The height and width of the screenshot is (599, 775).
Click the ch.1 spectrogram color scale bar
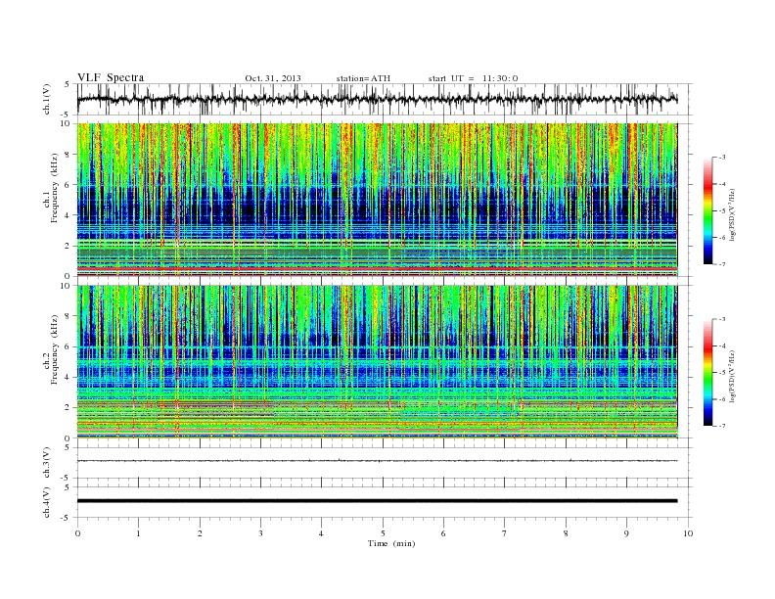[708, 210]
